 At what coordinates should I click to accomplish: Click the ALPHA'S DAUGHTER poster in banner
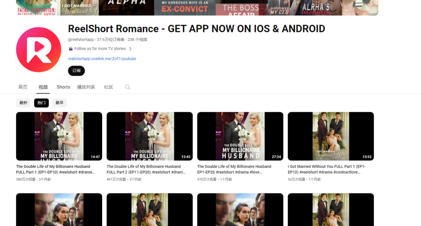316,7
